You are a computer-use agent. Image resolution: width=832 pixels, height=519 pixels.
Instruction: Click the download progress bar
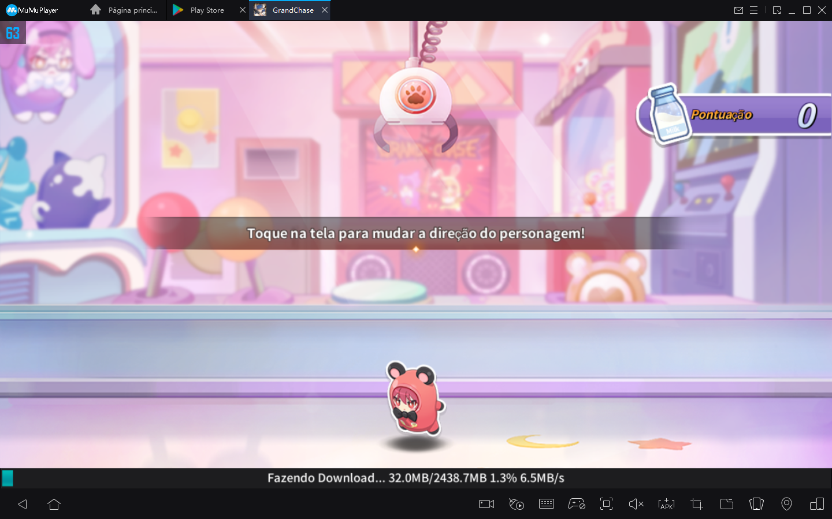pyautogui.click(x=416, y=477)
